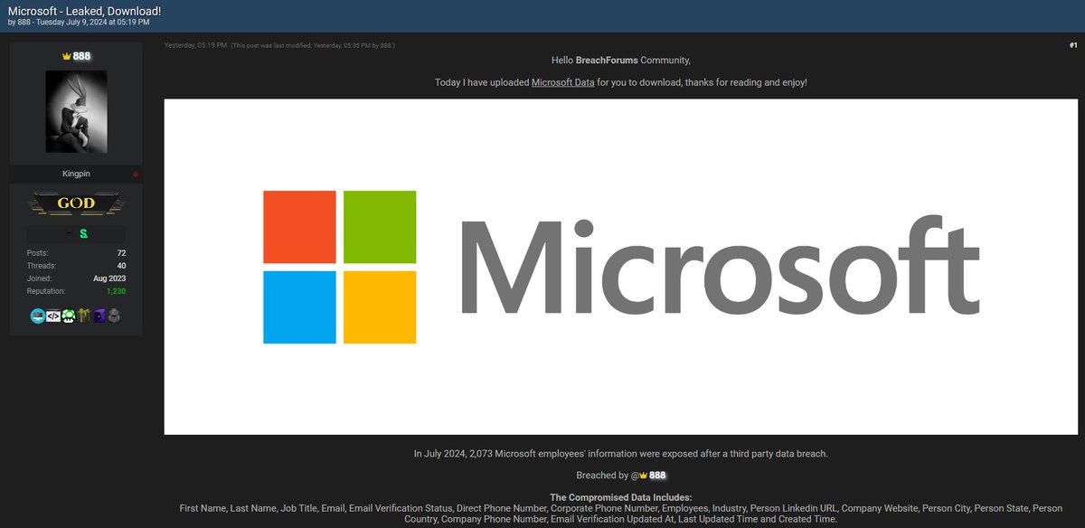Viewport: 1085px width, 528px height.
Task: Click the GOD rank badge
Action: 76,203
